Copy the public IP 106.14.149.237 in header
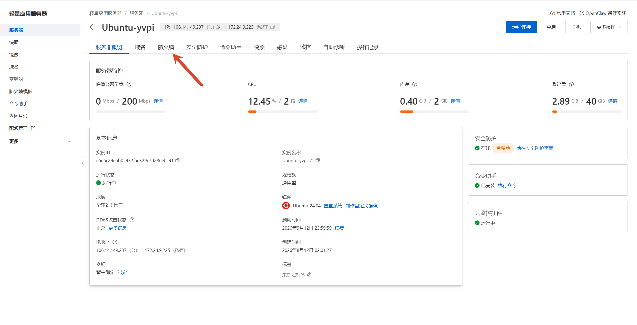637x325 pixels. point(218,27)
